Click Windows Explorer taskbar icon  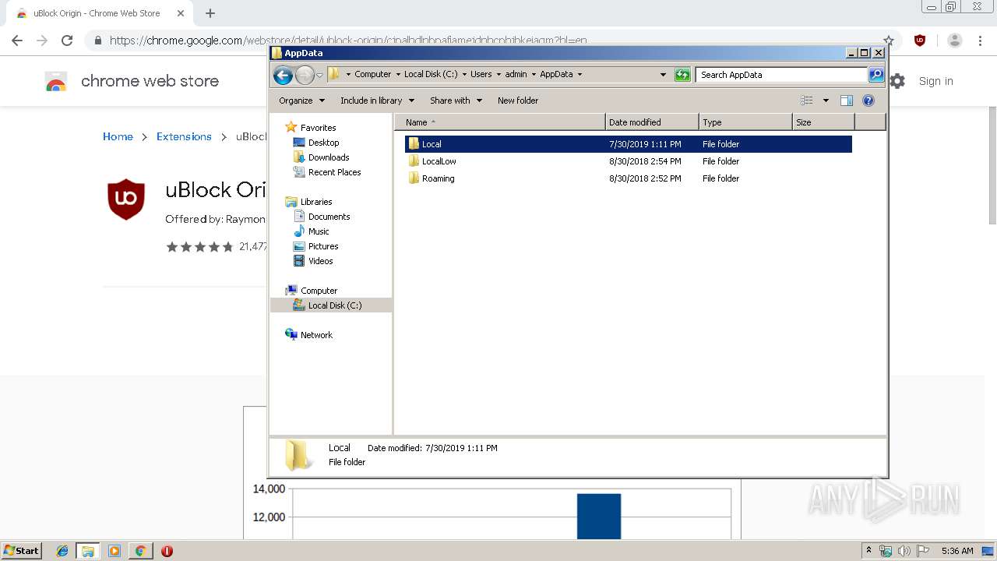[x=88, y=551]
